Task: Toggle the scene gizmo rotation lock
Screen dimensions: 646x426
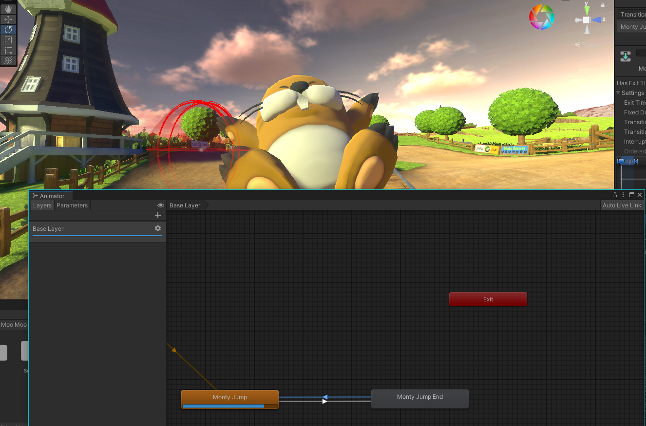Action: click(603, 5)
